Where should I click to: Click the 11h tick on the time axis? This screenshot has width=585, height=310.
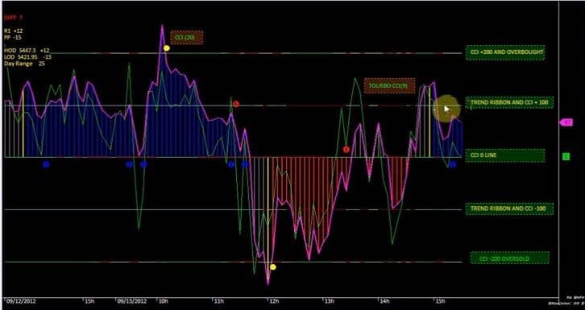coord(218,301)
